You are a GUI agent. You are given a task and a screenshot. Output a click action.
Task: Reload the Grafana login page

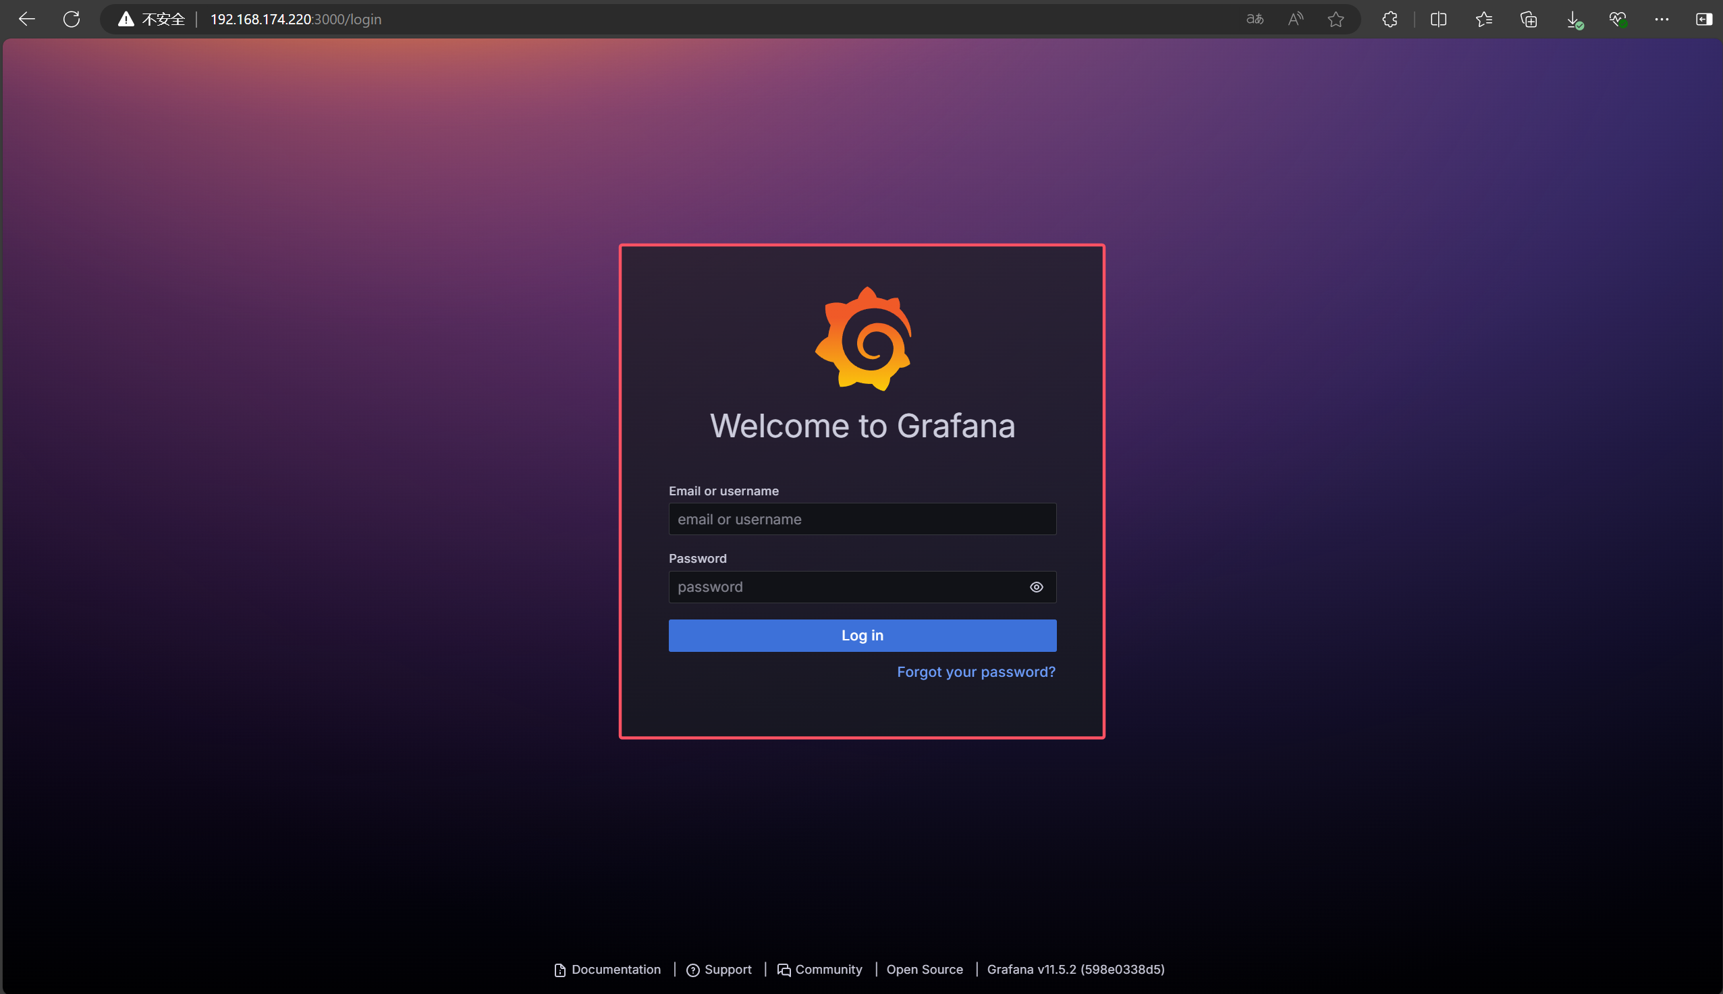click(x=72, y=19)
